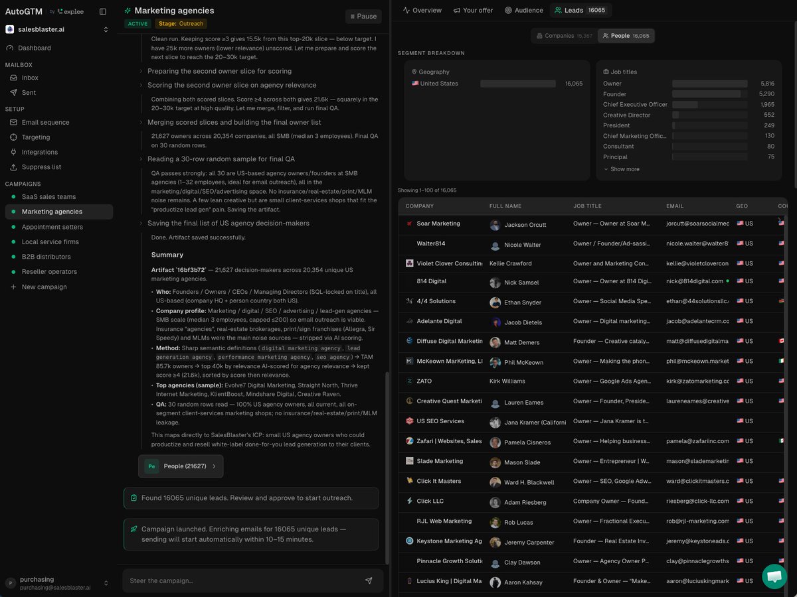Click the ZATO company logo icon
797x597 pixels.
point(410,381)
